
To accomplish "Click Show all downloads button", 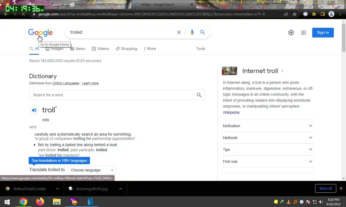I will (x=325, y=188).
